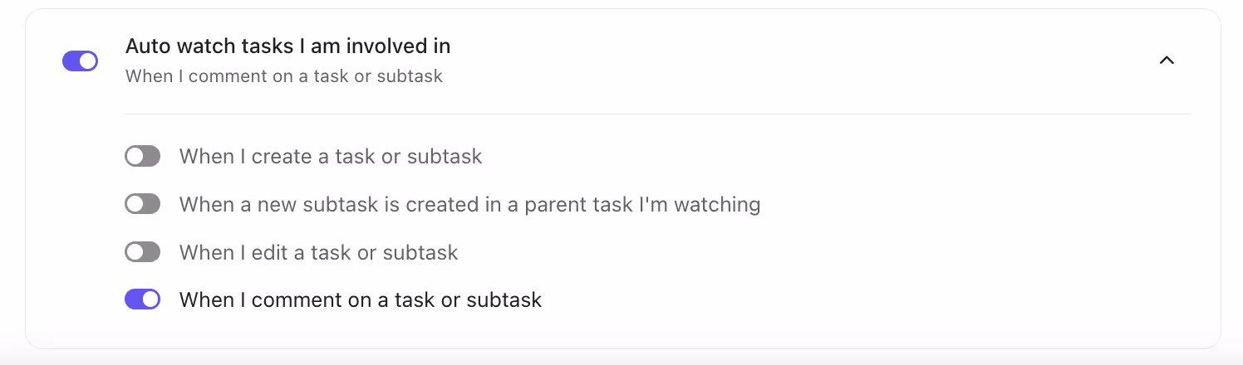Screen dimensions: 1243x365
Task: Toggle the switch for subtasks in watched parent tasks
Action: [142, 204]
